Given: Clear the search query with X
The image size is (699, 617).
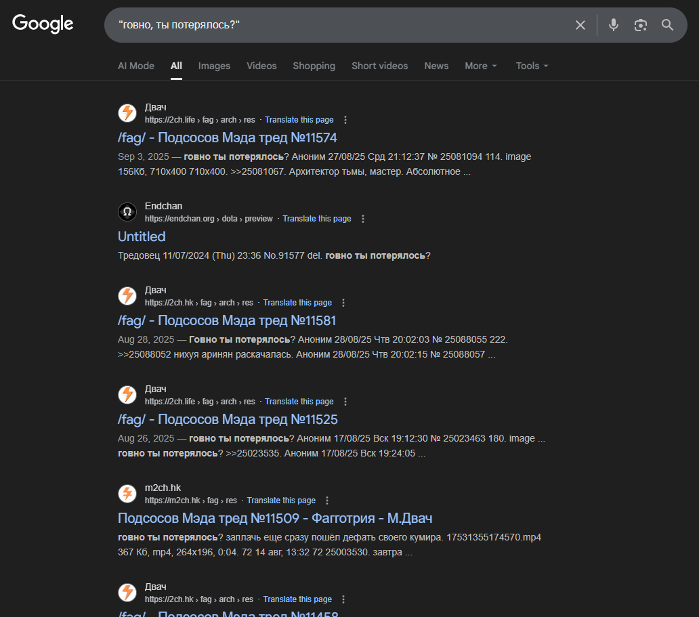Looking at the screenshot, I should [580, 25].
